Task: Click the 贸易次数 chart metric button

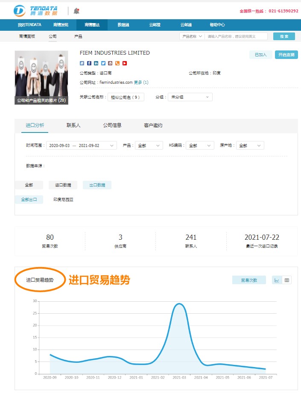Action: 249,280
